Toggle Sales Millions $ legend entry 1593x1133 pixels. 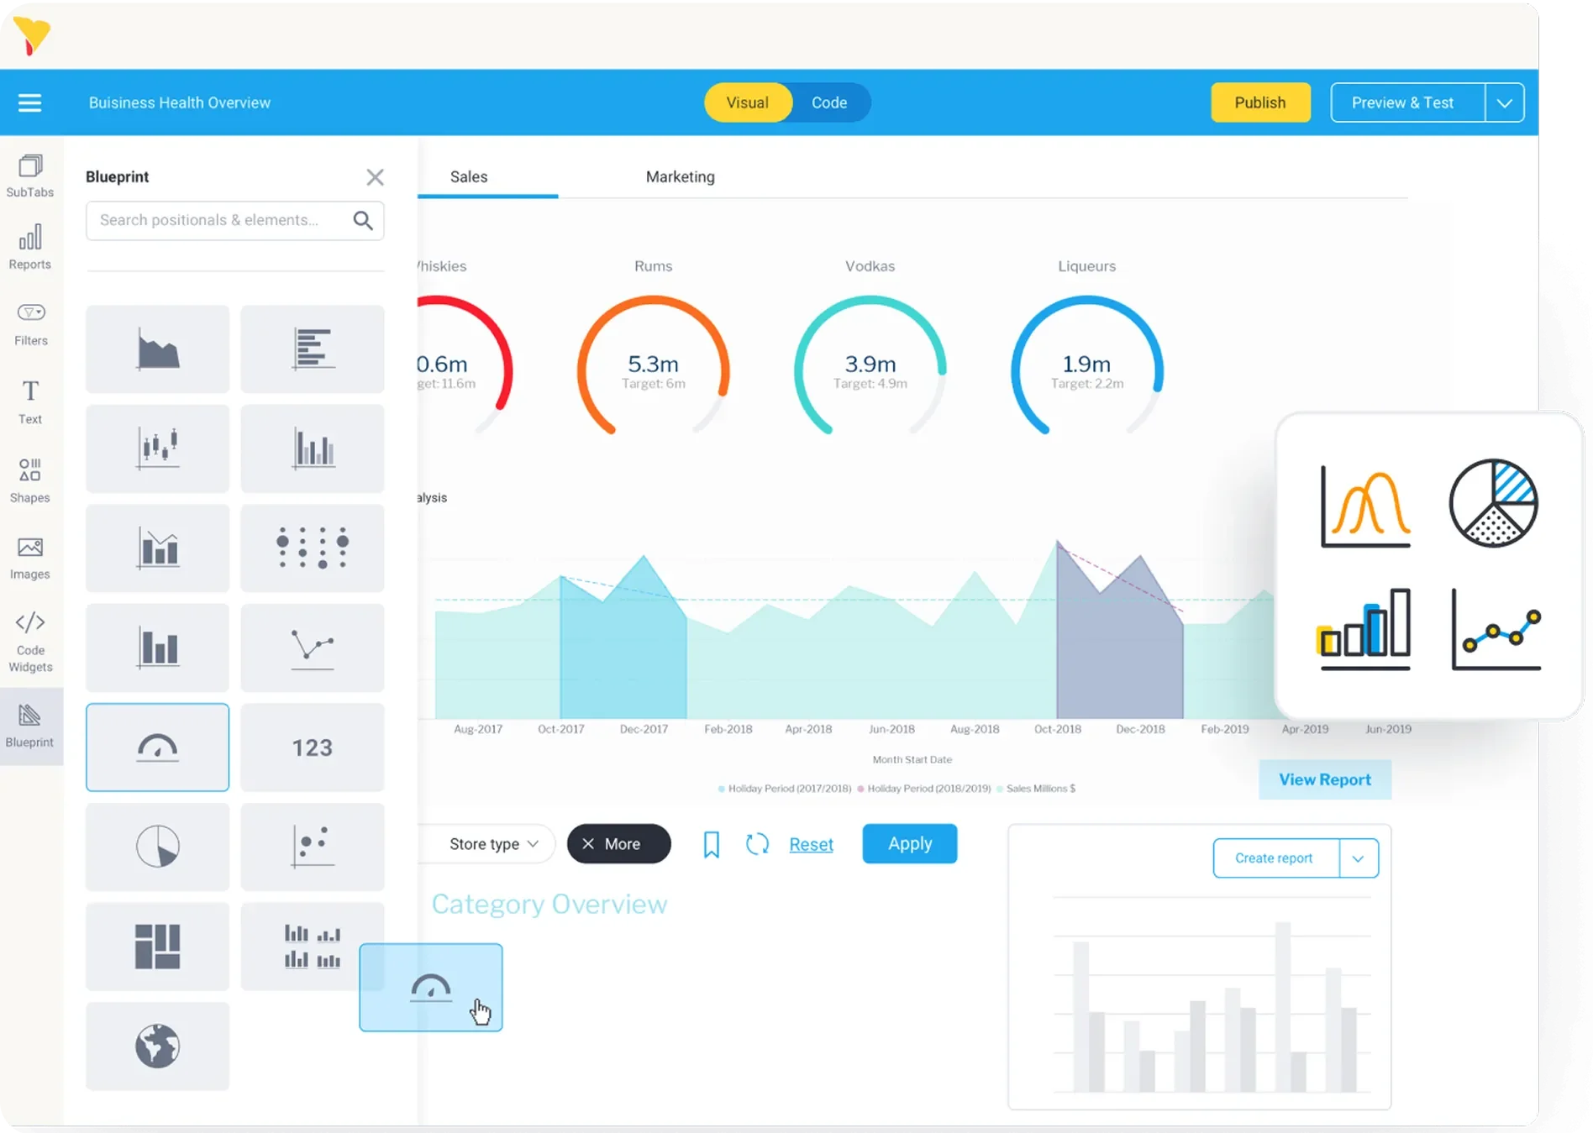(1038, 788)
